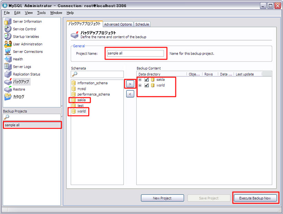
Task: Click the world database icon in Schemata
Action: (74, 111)
